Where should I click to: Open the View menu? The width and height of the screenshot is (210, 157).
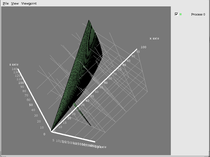tap(15, 3)
